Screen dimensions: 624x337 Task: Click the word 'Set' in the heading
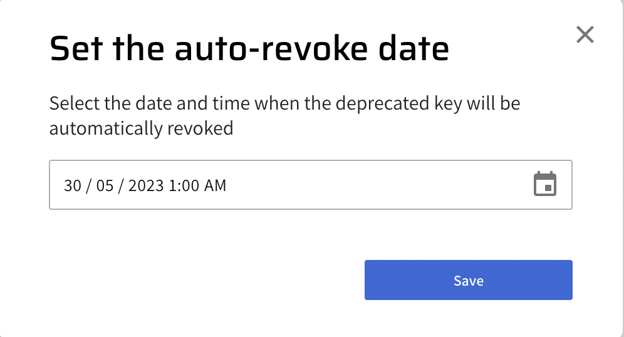point(70,49)
